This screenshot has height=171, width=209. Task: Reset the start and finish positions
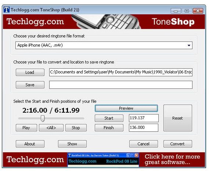178,118
